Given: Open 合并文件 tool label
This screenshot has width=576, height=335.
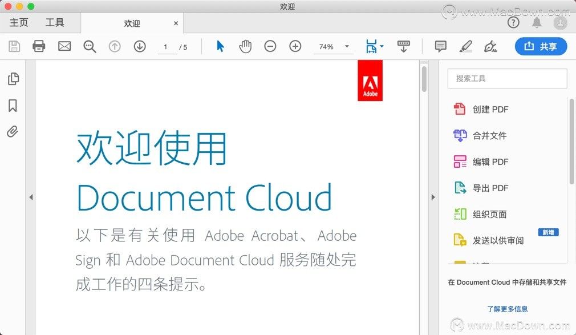Looking at the screenshot, I should click(x=489, y=136).
